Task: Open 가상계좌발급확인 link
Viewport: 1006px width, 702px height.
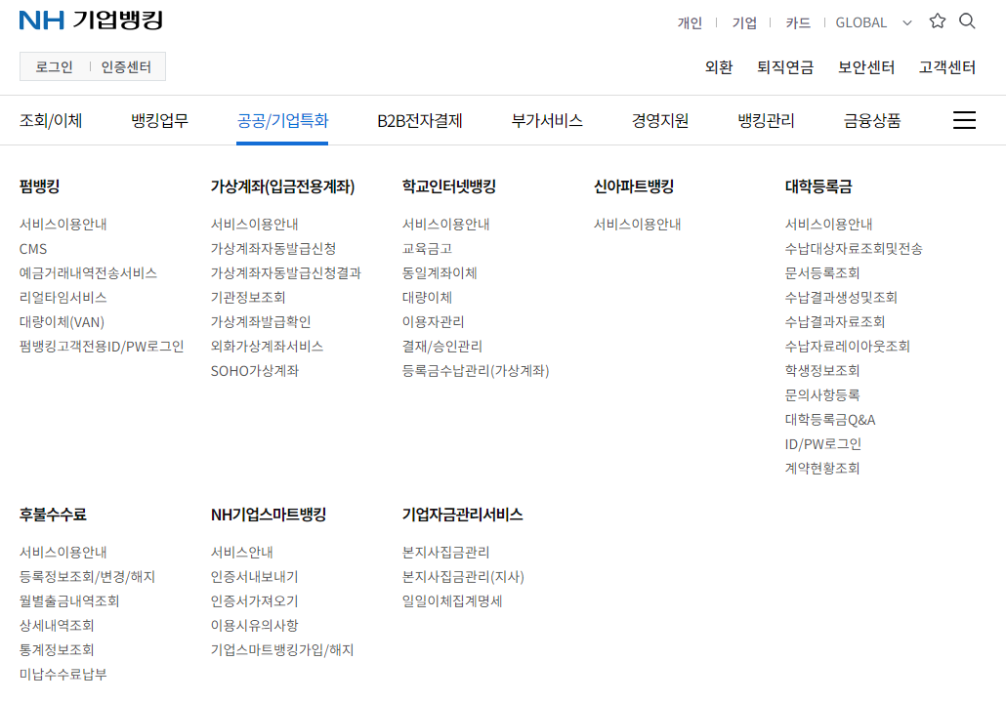Action: tap(261, 322)
